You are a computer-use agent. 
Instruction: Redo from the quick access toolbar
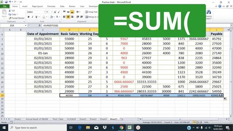(x=15, y=2)
